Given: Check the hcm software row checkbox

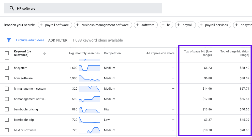Looking at the screenshot, I should click(x=7, y=78).
